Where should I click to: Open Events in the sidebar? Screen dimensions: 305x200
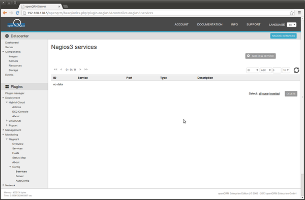pyautogui.click(x=9, y=75)
